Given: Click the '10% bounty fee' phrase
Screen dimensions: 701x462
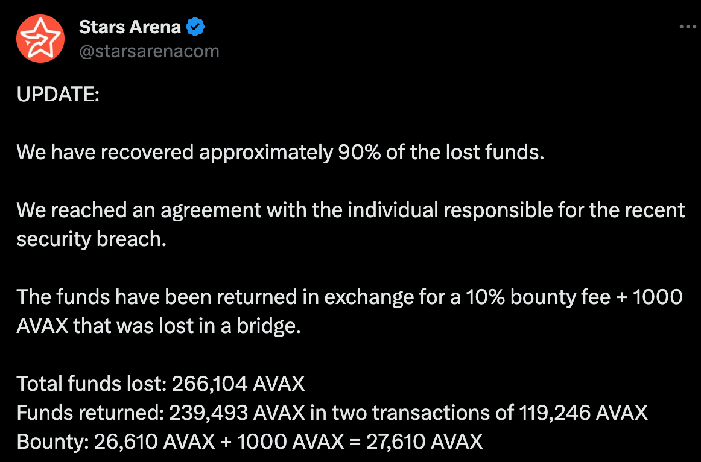Looking at the screenshot, I should click(538, 297).
